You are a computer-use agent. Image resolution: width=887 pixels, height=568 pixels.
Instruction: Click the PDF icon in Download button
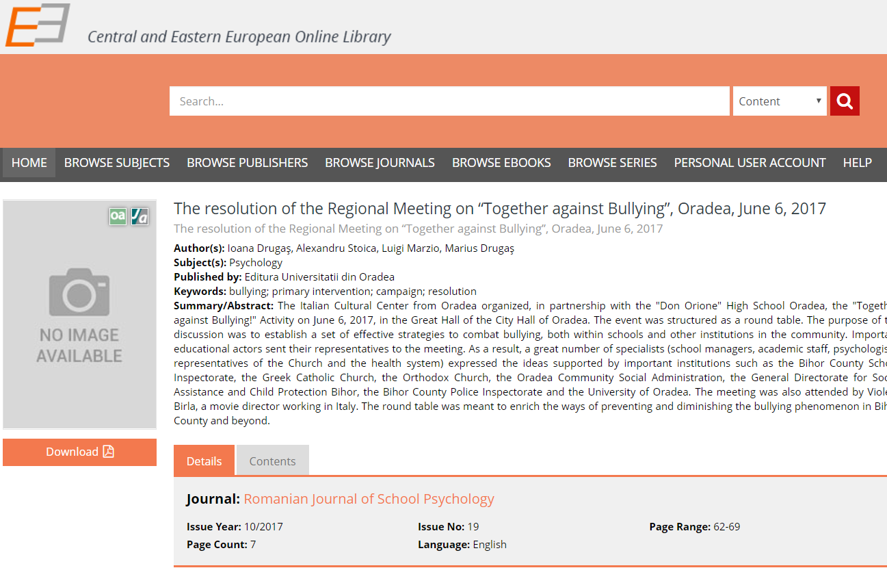[x=108, y=452]
